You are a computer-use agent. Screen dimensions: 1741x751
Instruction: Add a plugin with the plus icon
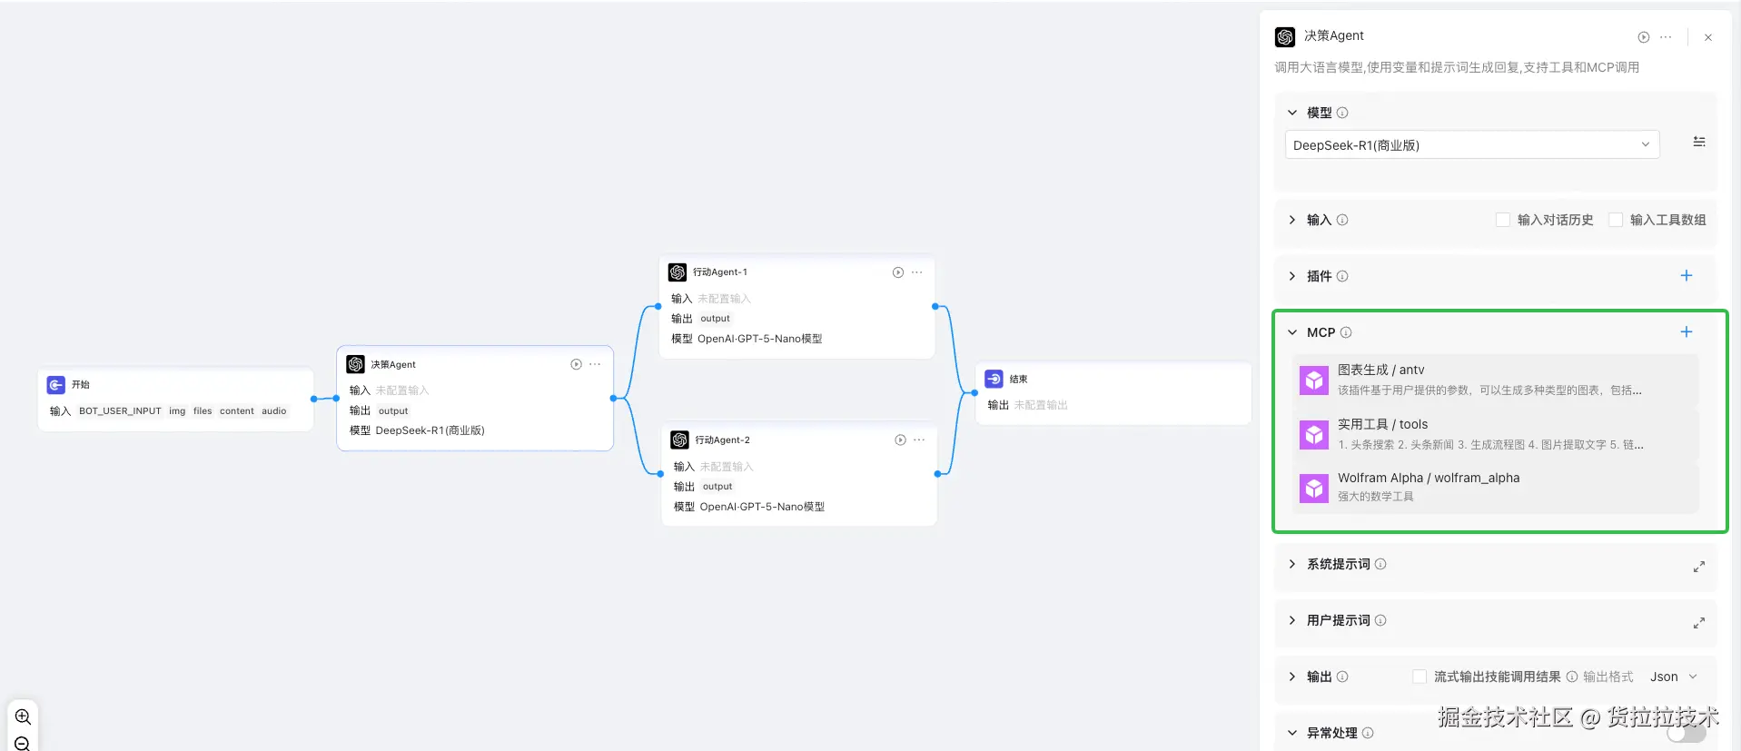pos(1686,276)
